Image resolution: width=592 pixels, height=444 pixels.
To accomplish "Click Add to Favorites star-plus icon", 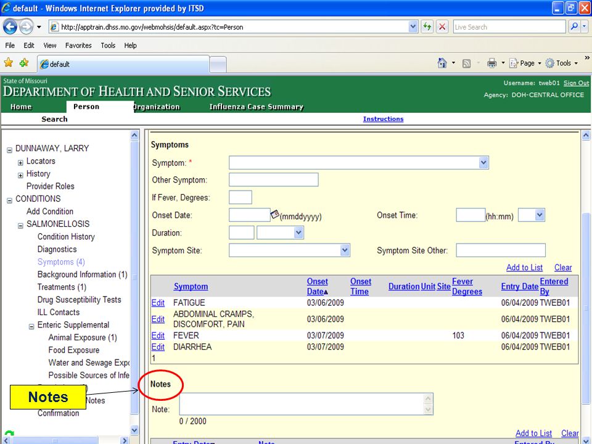I will pos(24,63).
